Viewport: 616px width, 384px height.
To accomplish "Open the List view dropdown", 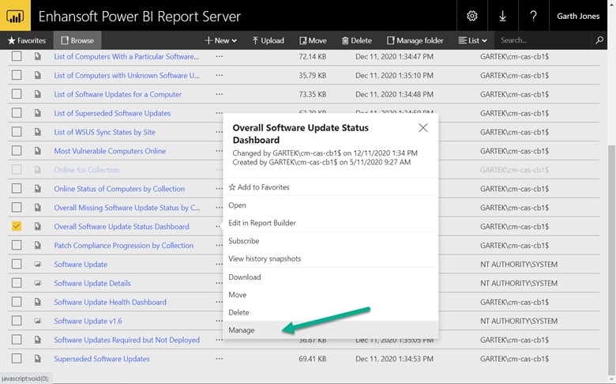I will tap(472, 40).
